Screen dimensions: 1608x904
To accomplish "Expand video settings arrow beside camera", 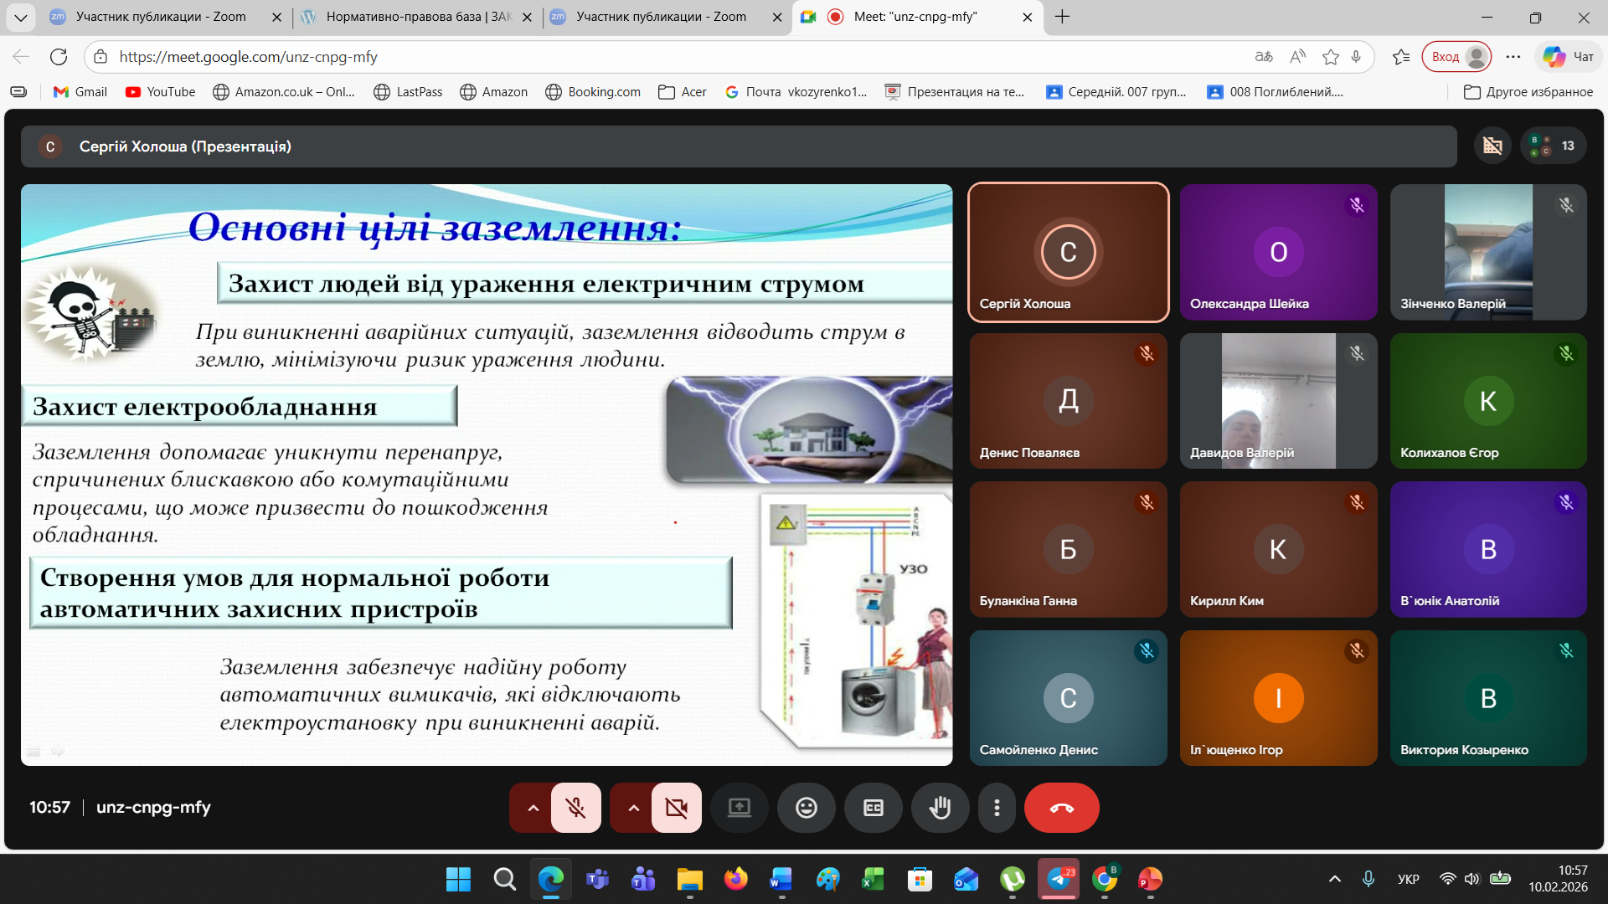I will pyautogui.click(x=633, y=808).
